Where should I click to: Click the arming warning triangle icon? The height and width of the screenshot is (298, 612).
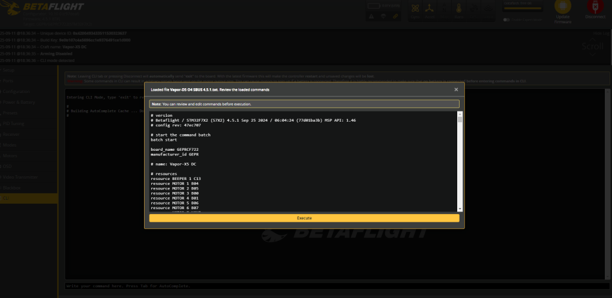[371, 16]
